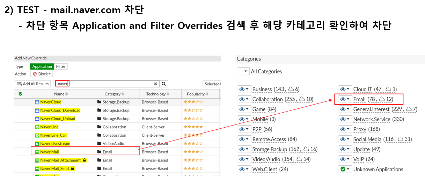The image size is (425, 179).
Task: Toggle the Collaboration category monitor action
Action: pyautogui.click(x=244, y=99)
